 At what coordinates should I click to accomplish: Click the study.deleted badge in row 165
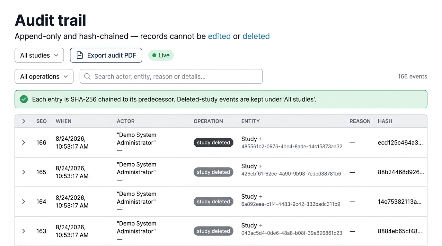pos(213,172)
